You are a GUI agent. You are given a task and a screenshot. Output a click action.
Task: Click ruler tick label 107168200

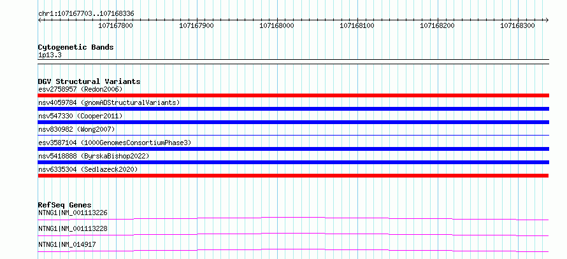click(438, 25)
